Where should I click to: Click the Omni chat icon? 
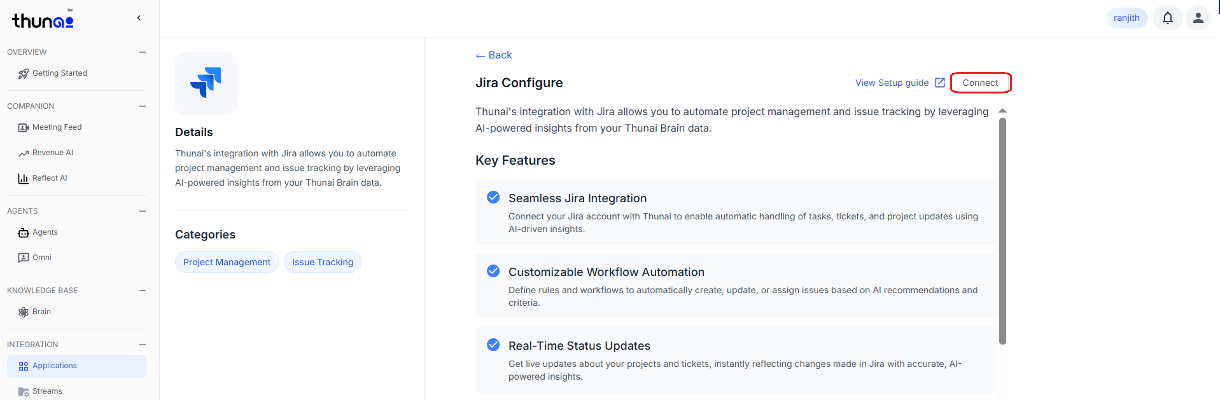[24, 258]
